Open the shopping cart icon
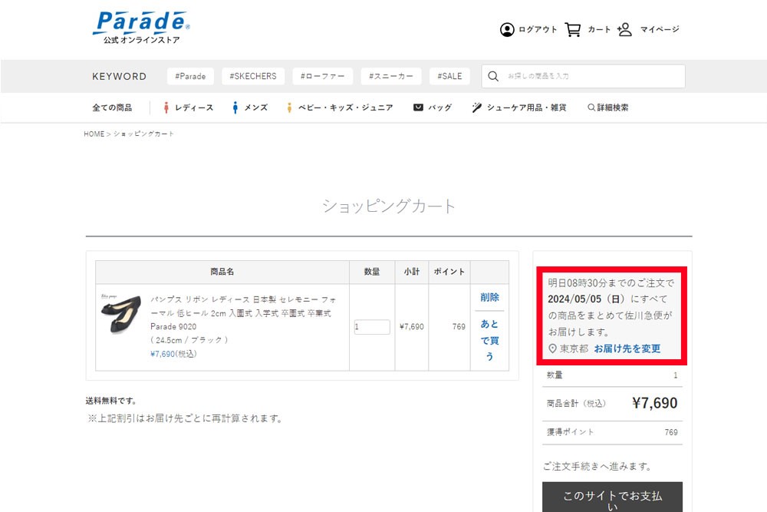Screen dimensions: 767x512 click(573, 30)
